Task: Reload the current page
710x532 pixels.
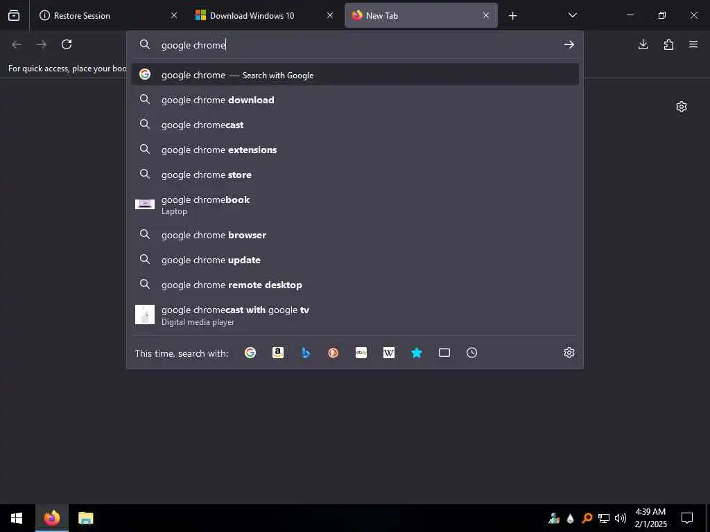Action: click(67, 44)
